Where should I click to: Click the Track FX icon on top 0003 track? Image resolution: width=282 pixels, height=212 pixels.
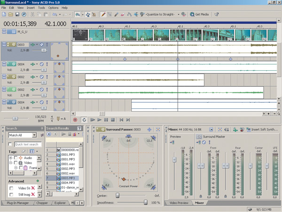[33, 45]
